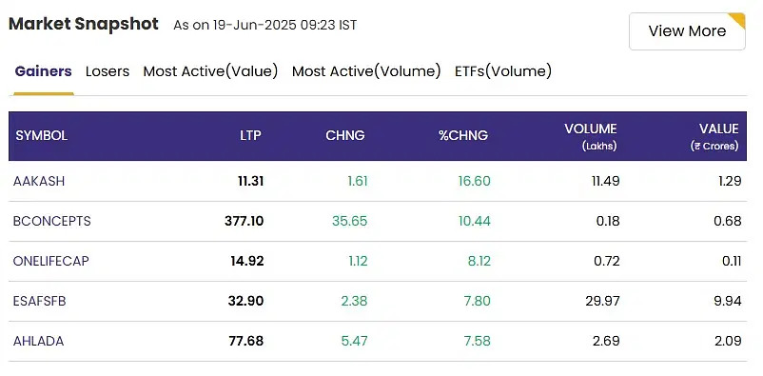Open Most Active(Value) tab

click(210, 71)
